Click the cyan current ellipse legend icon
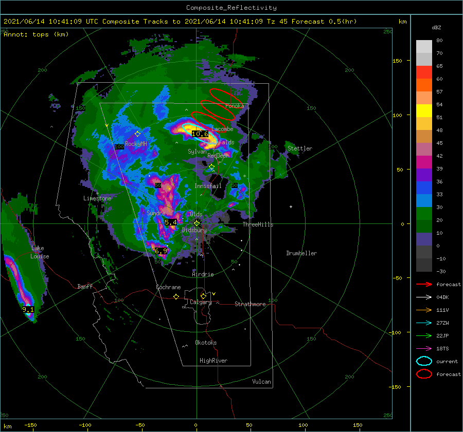 (424, 361)
